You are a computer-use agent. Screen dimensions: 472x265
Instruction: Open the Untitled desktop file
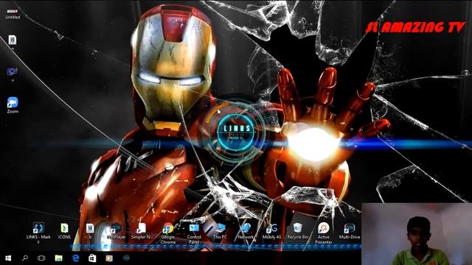[13, 14]
